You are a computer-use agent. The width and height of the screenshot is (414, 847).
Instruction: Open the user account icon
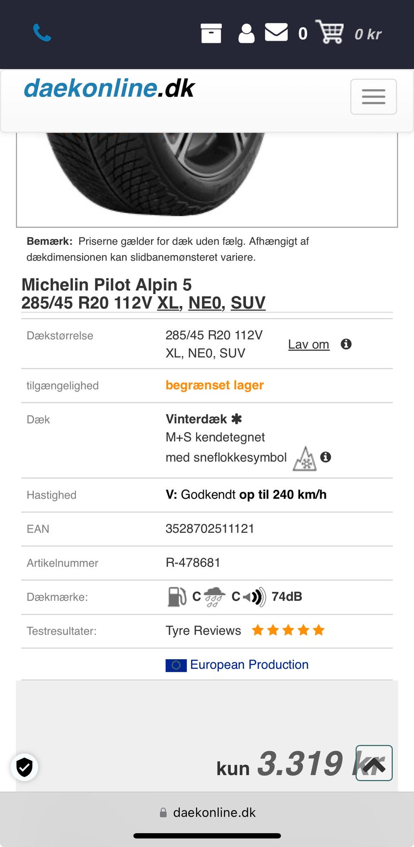246,33
